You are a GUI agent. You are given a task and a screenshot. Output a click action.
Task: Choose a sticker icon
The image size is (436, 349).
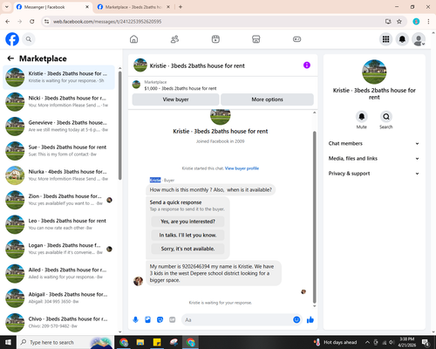point(160,320)
